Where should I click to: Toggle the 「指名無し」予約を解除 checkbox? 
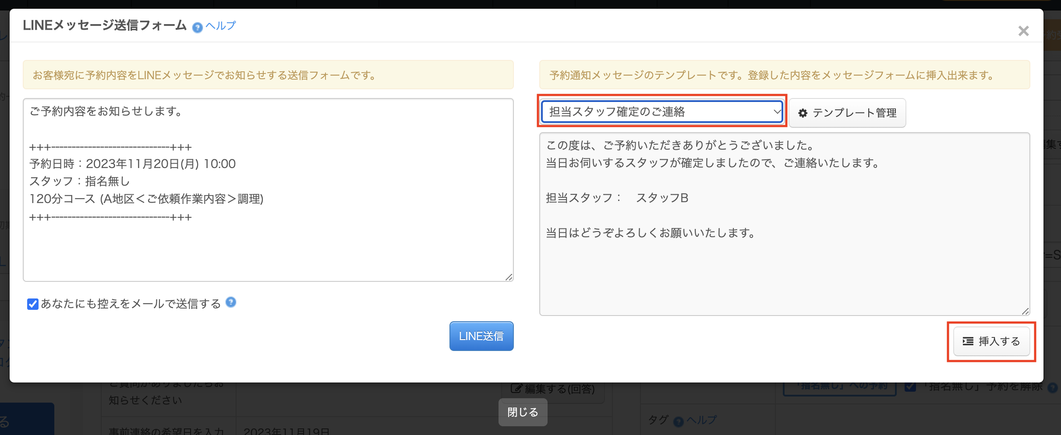(x=910, y=386)
